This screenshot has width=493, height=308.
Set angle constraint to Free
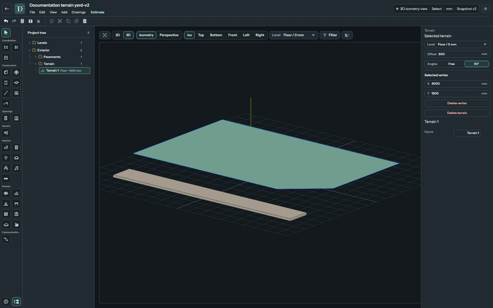pos(451,64)
